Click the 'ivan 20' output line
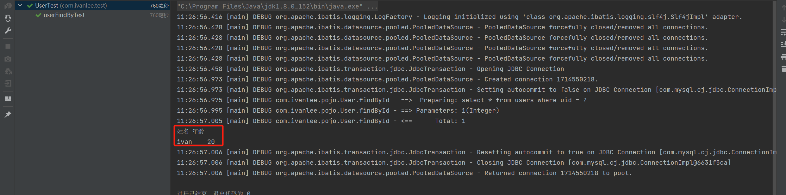This screenshot has height=195, width=786. (x=196, y=142)
